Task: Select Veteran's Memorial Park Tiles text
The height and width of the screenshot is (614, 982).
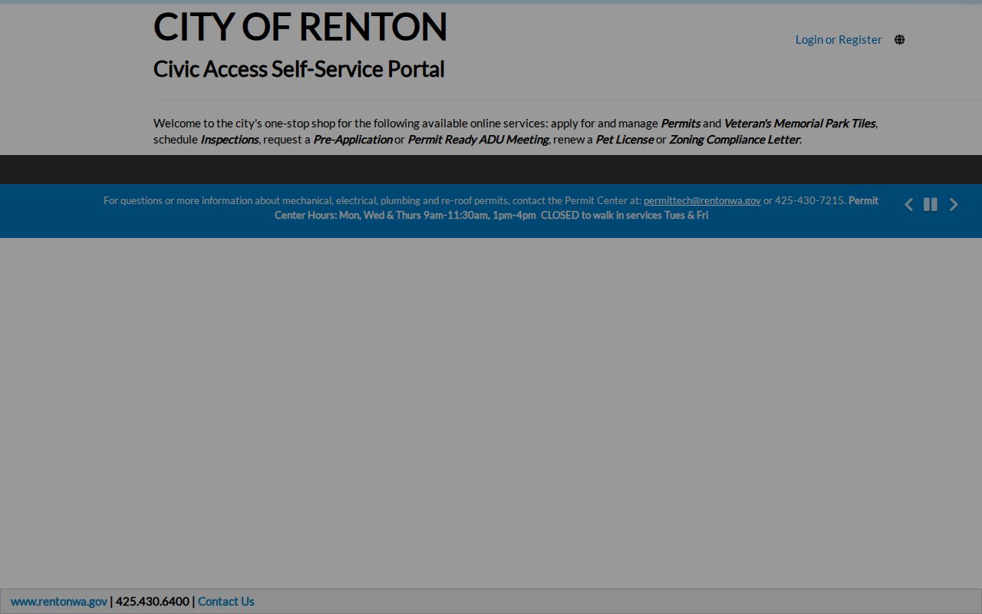Action: 799,123
